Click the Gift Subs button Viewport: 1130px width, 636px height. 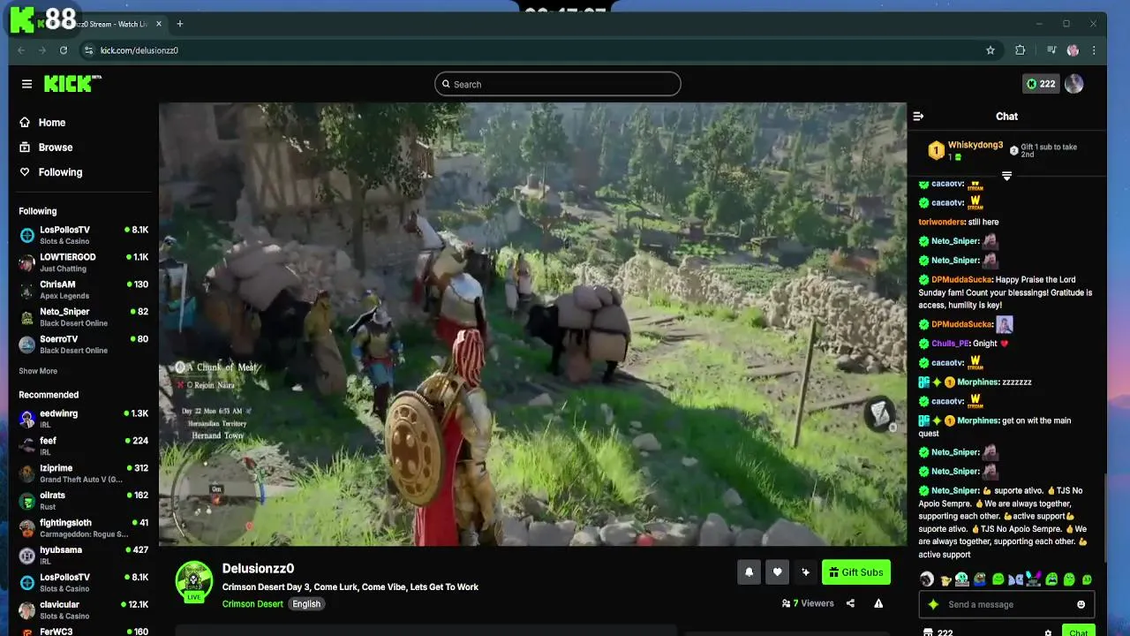coord(856,572)
